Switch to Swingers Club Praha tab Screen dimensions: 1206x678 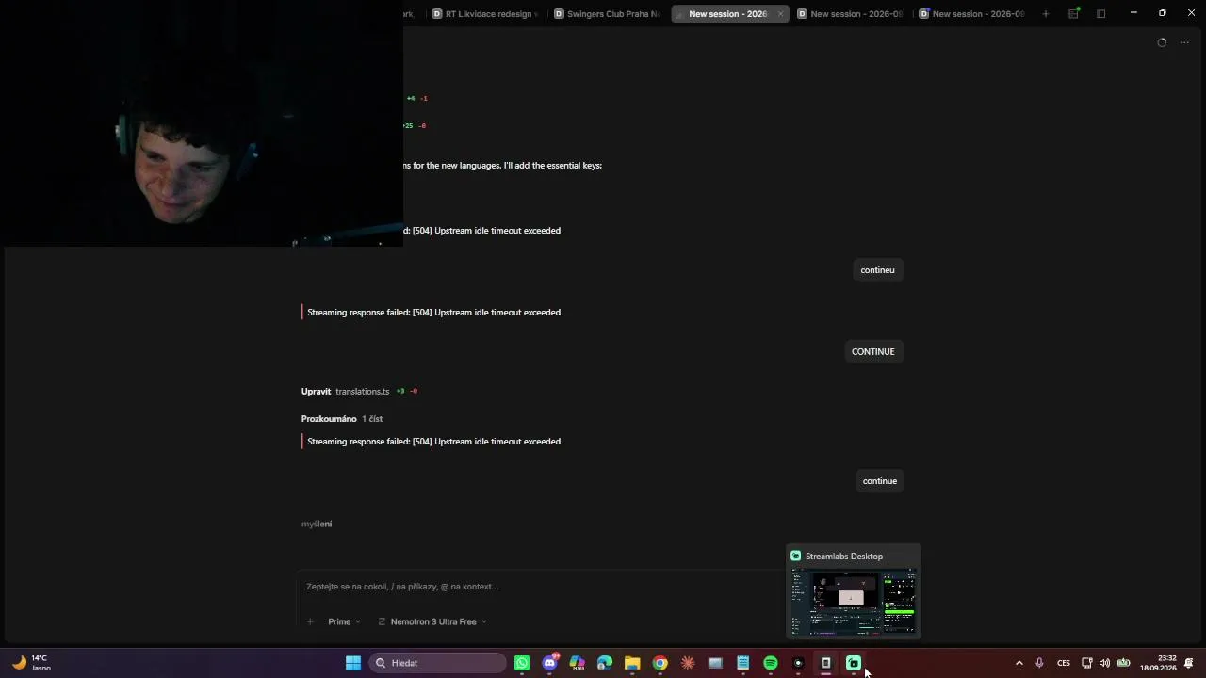(608, 14)
